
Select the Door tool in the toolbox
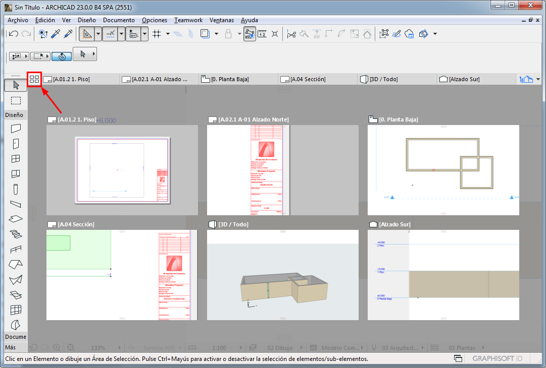[15, 144]
